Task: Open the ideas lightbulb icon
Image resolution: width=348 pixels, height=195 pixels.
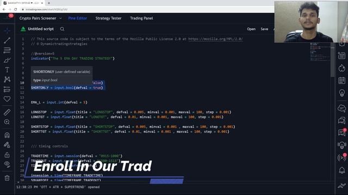Action: coord(342,93)
